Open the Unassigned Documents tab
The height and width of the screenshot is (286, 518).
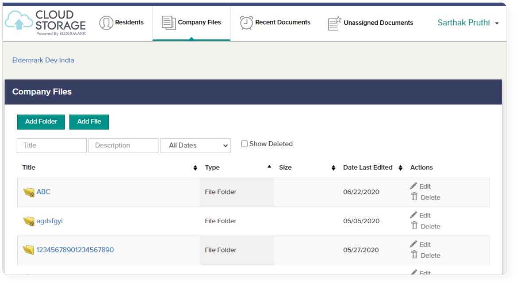coord(370,23)
